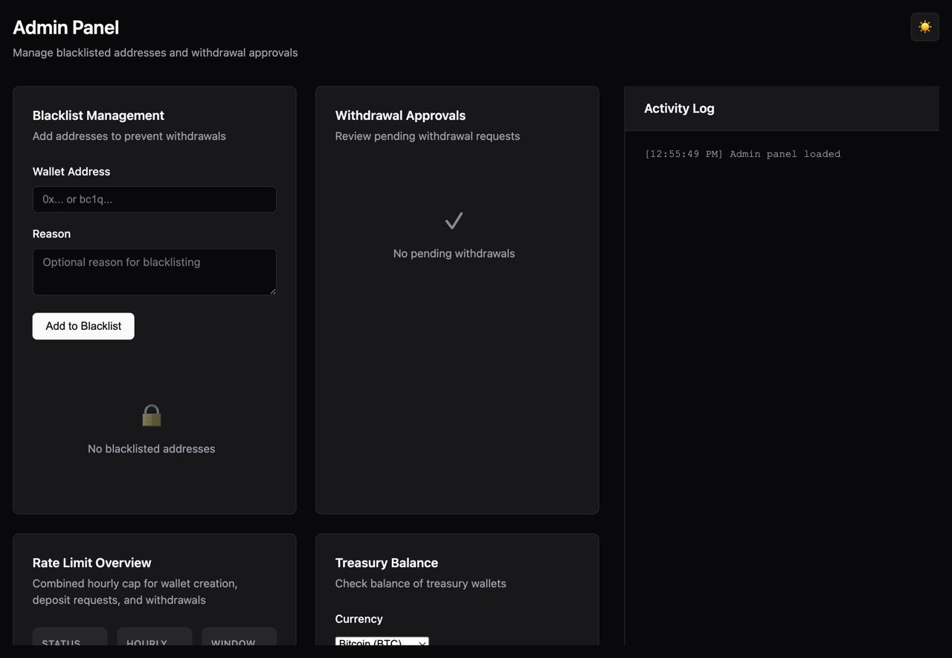This screenshot has width=952, height=658.
Task: Toggle light mode with the sun icon
Action: tap(924, 27)
